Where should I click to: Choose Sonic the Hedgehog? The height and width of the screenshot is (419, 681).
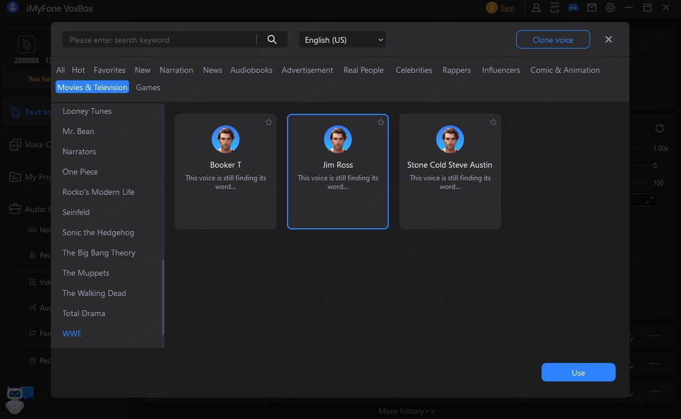click(98, 232)
